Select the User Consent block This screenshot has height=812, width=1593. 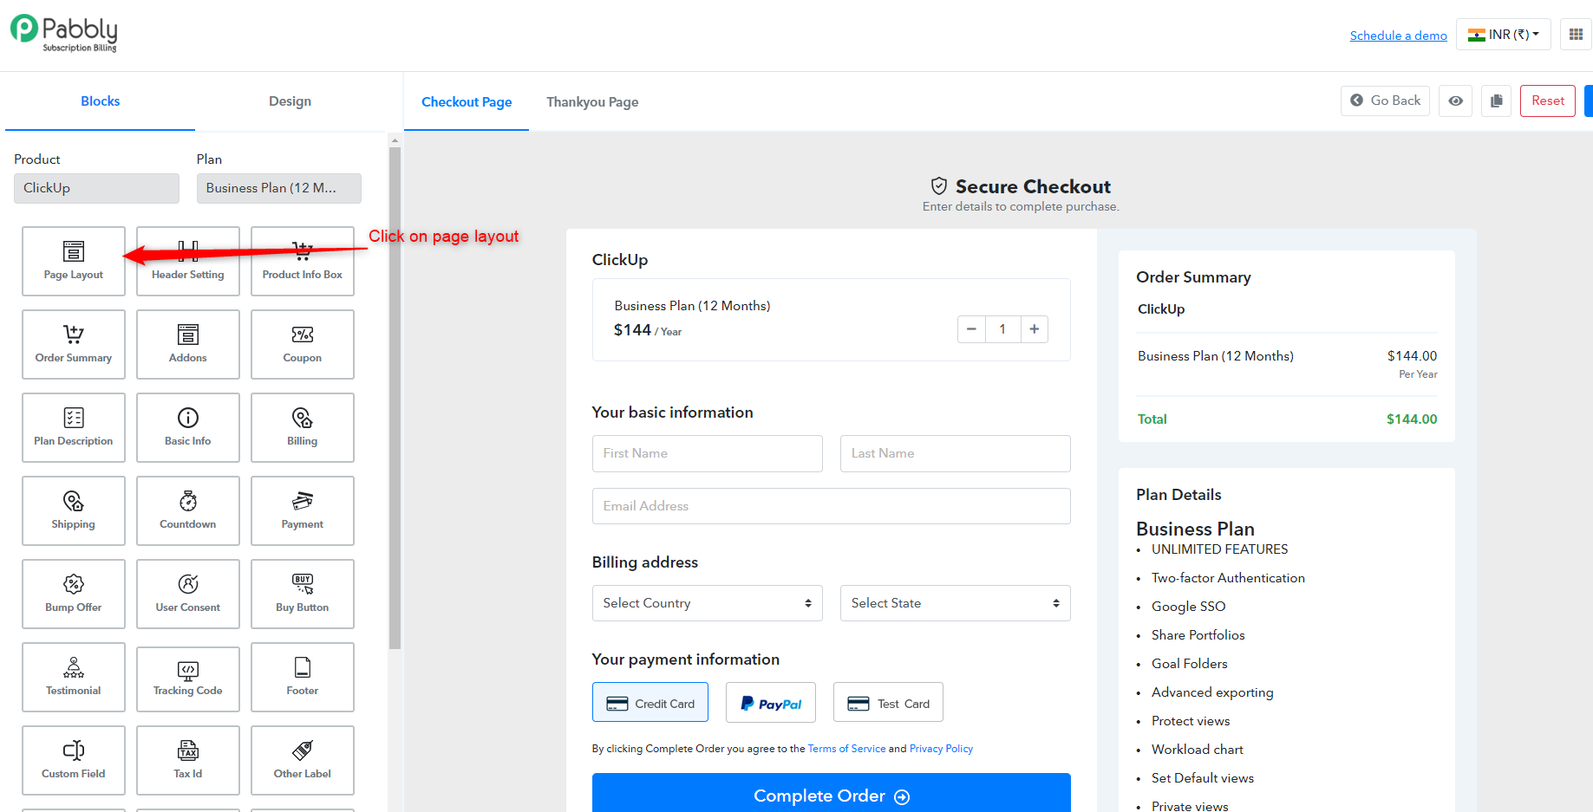(x=188, y=594)
